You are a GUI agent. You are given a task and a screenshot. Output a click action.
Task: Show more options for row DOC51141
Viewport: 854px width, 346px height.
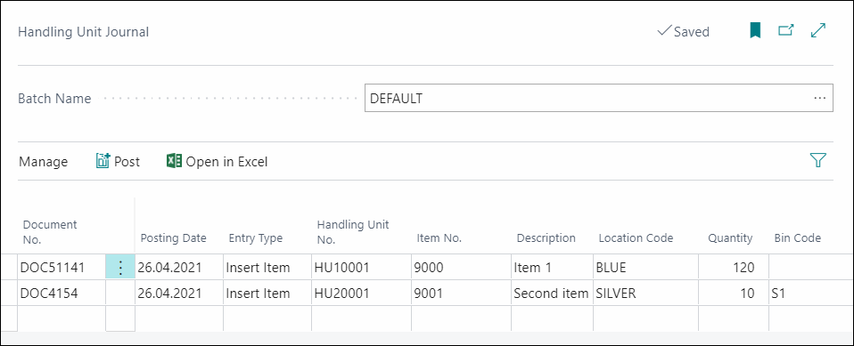pos(120,267)
